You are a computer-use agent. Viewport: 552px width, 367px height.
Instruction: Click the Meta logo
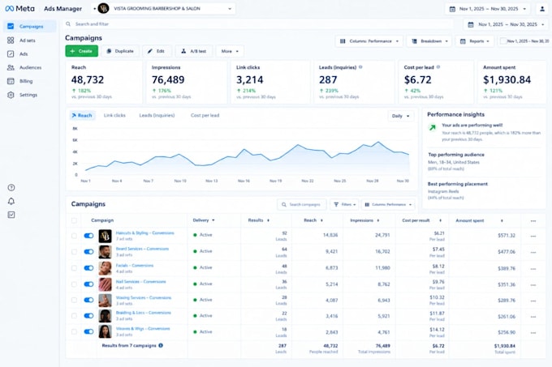pyautogui.click(x=19, y=8)
